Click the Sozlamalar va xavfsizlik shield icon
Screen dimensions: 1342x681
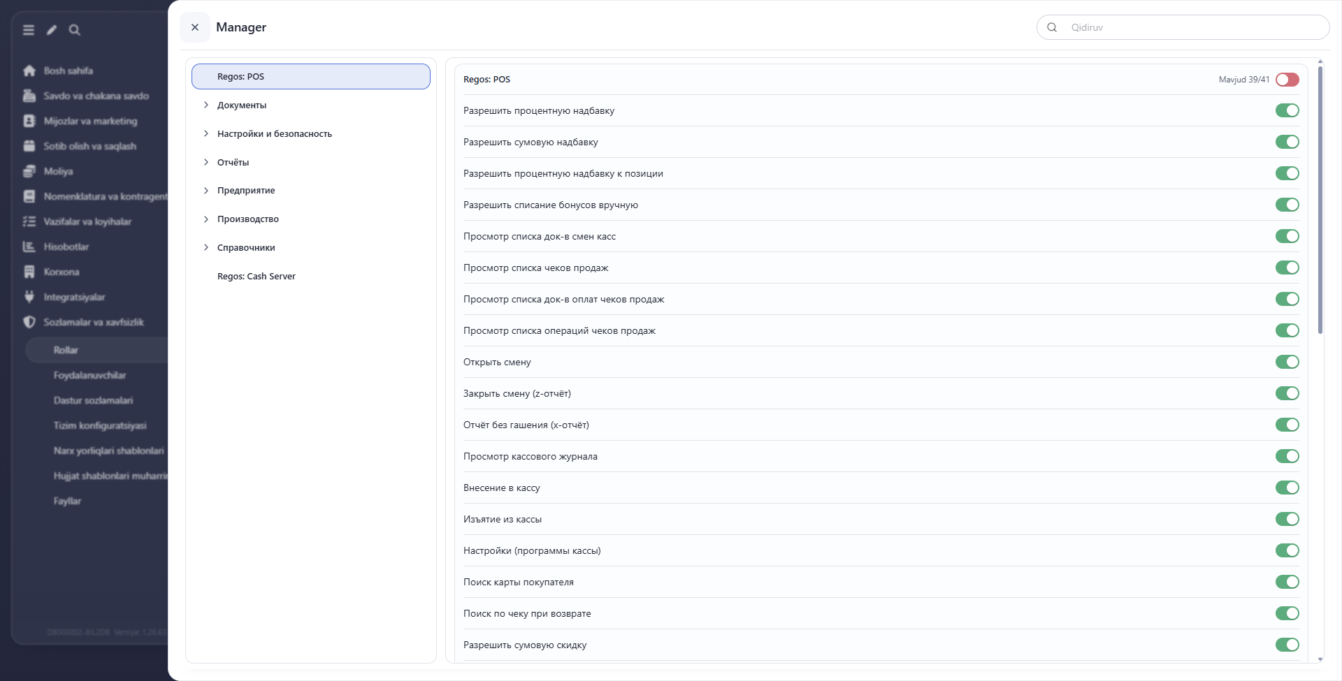[29, 322]
